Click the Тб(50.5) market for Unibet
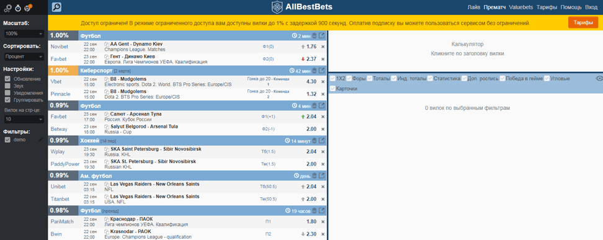The image size is (603, 240). [x=268, y=187]
